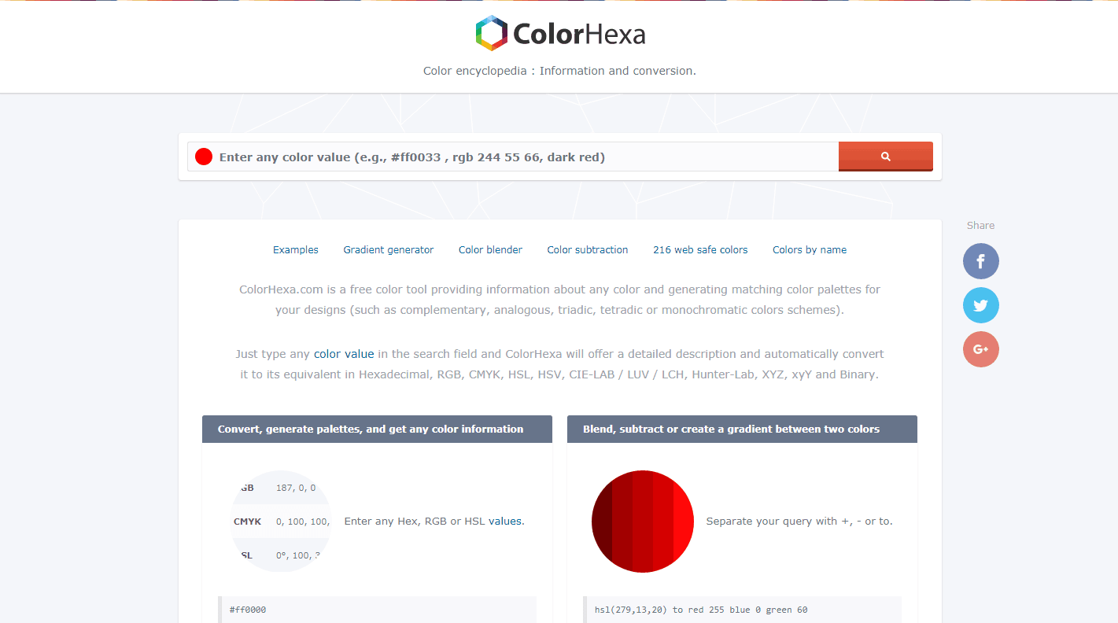Click the hsl(279,13,20) to red example

[701, 610]
